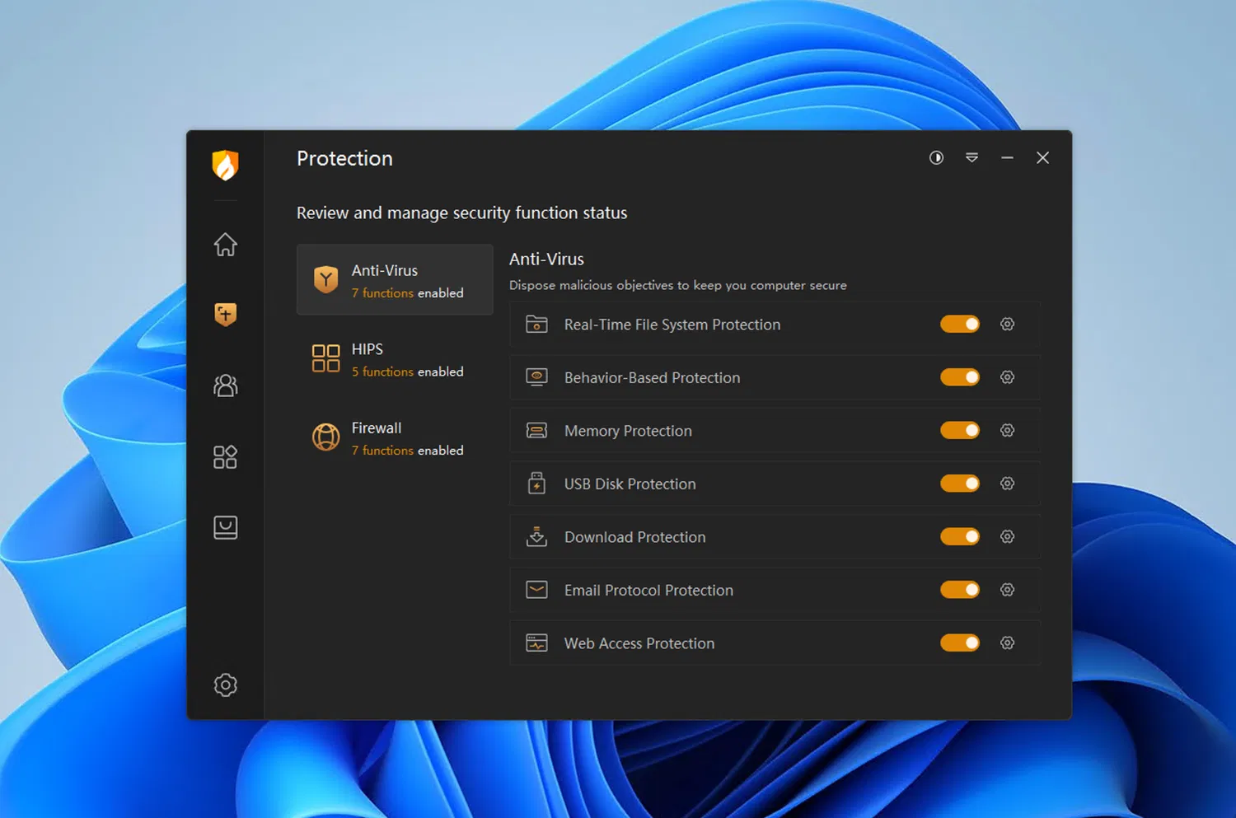Switch theme with the half-circle icon
The height and width of the screenshot is (818, 1236).
click(x=936, y=157)
